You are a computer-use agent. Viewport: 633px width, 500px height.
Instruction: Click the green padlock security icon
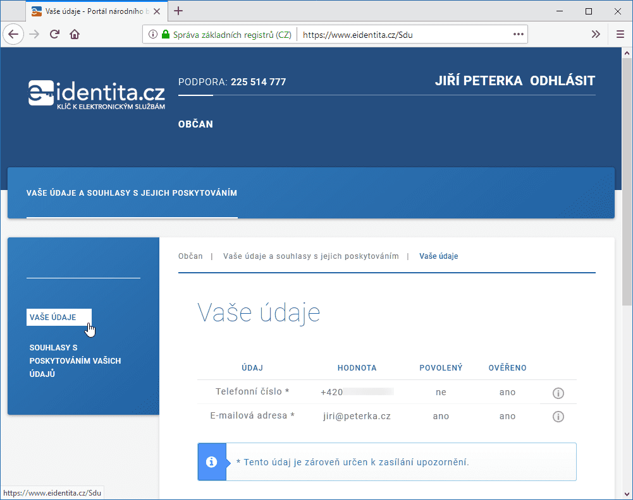coord(166,34)
